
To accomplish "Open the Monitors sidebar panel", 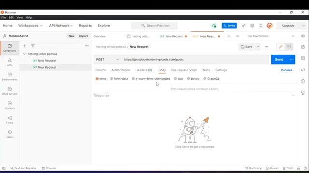I will 10,105.
